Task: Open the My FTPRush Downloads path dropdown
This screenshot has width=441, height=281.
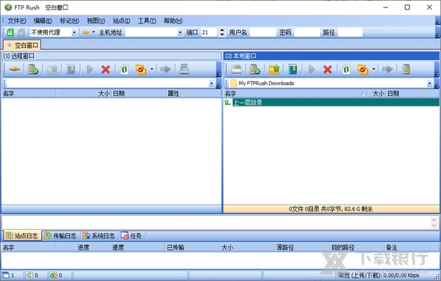Action: pos(429,84)
